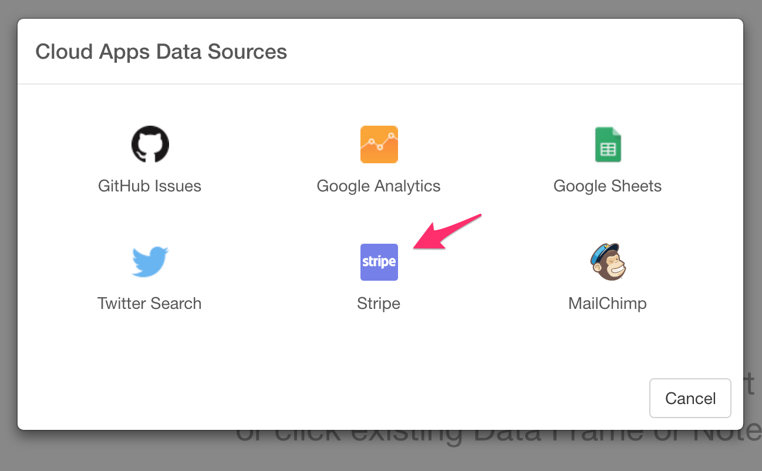762x471 pixels.
Task: Select the MailChimp text label
Action: tap(608, 304)
